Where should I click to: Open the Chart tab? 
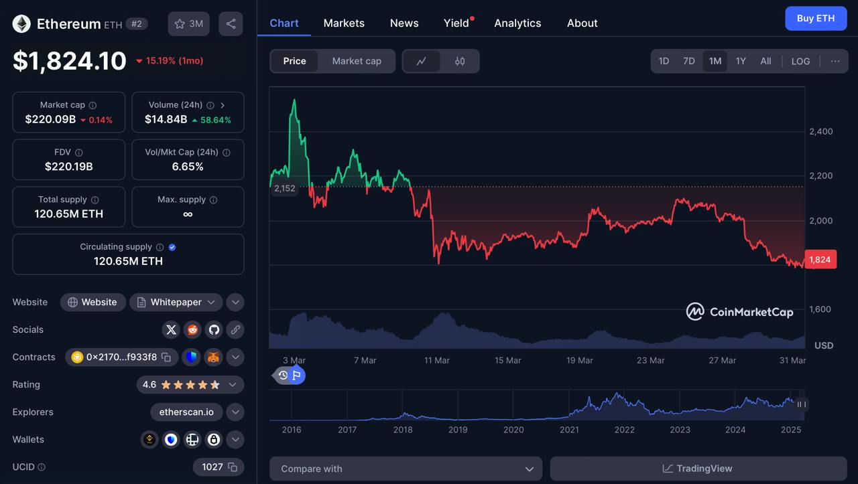point(284,23)
